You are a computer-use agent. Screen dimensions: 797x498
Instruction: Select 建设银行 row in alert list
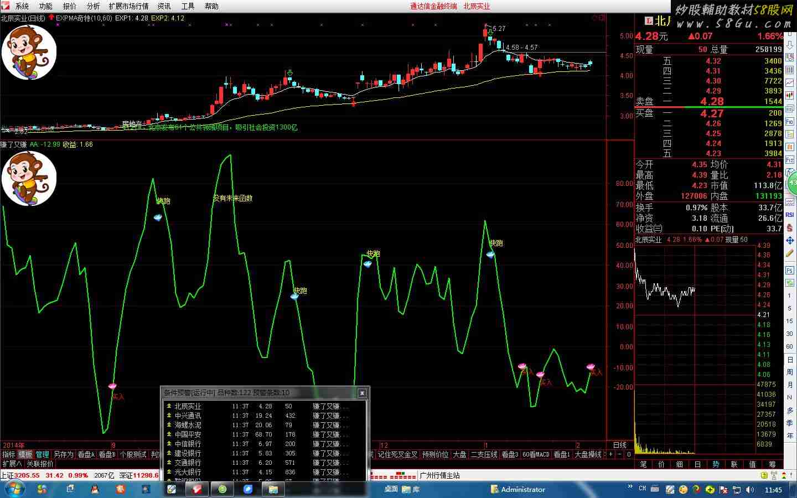(x=265, y=453)
